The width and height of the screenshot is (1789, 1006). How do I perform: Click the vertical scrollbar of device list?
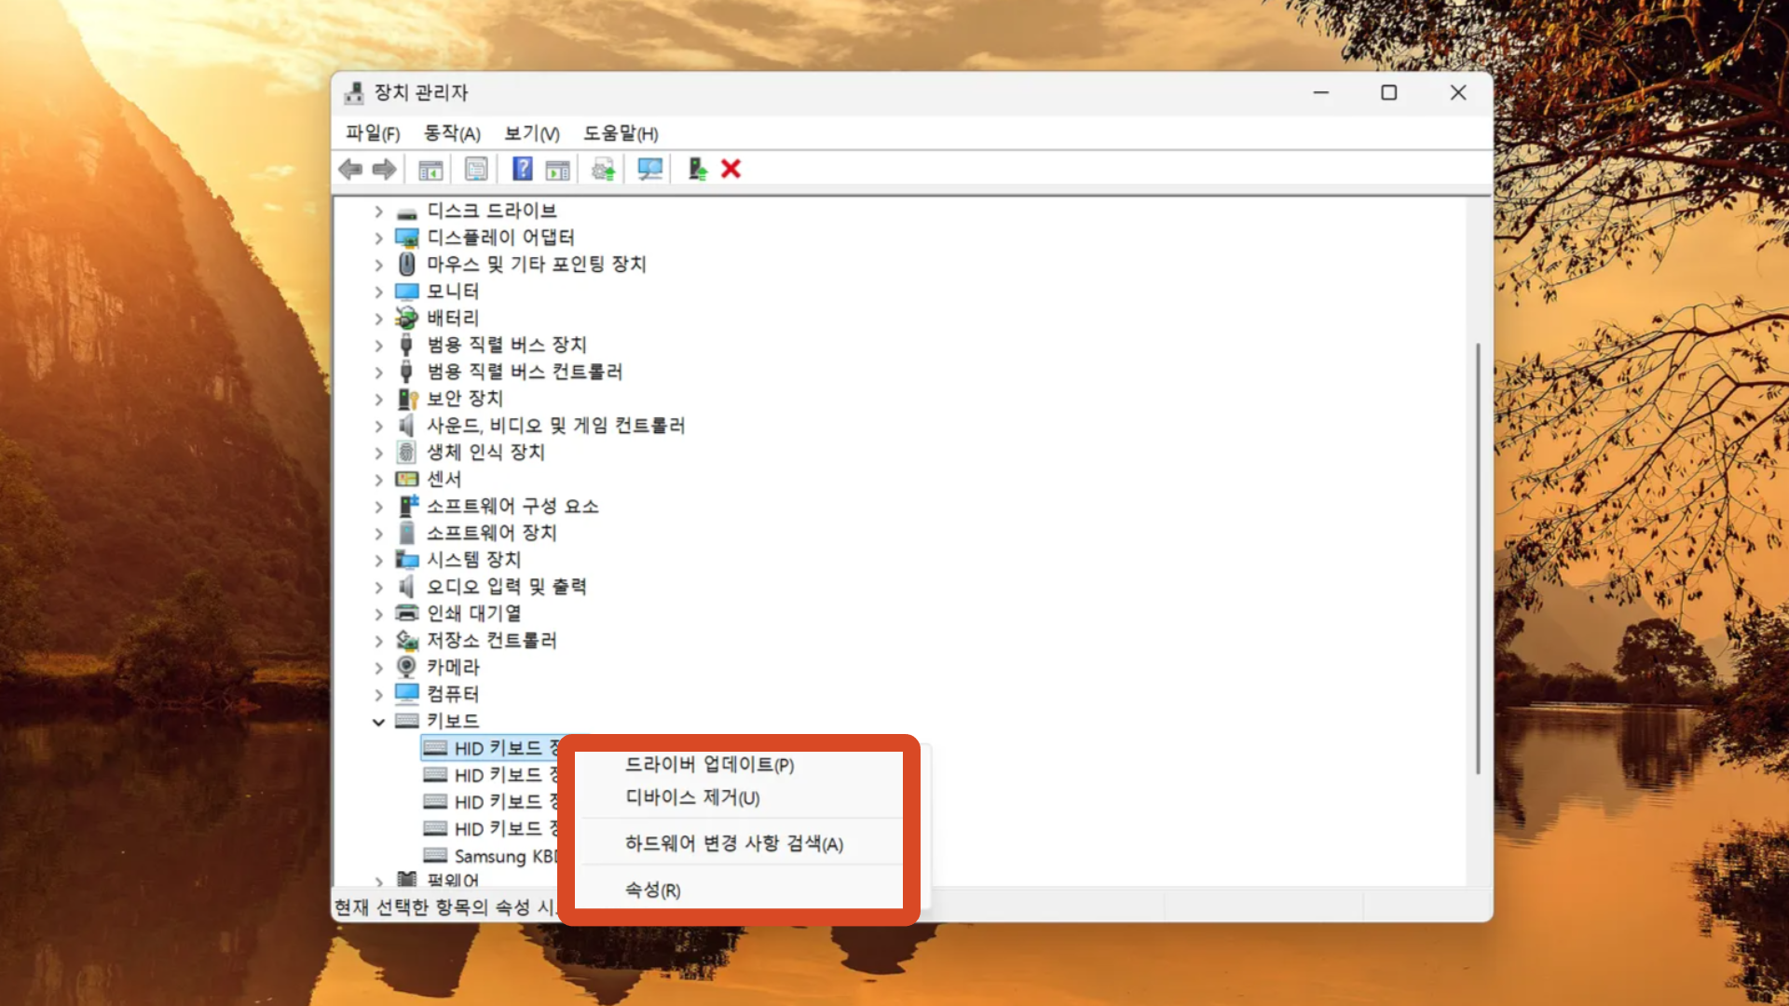click(x=1478, y=559)
